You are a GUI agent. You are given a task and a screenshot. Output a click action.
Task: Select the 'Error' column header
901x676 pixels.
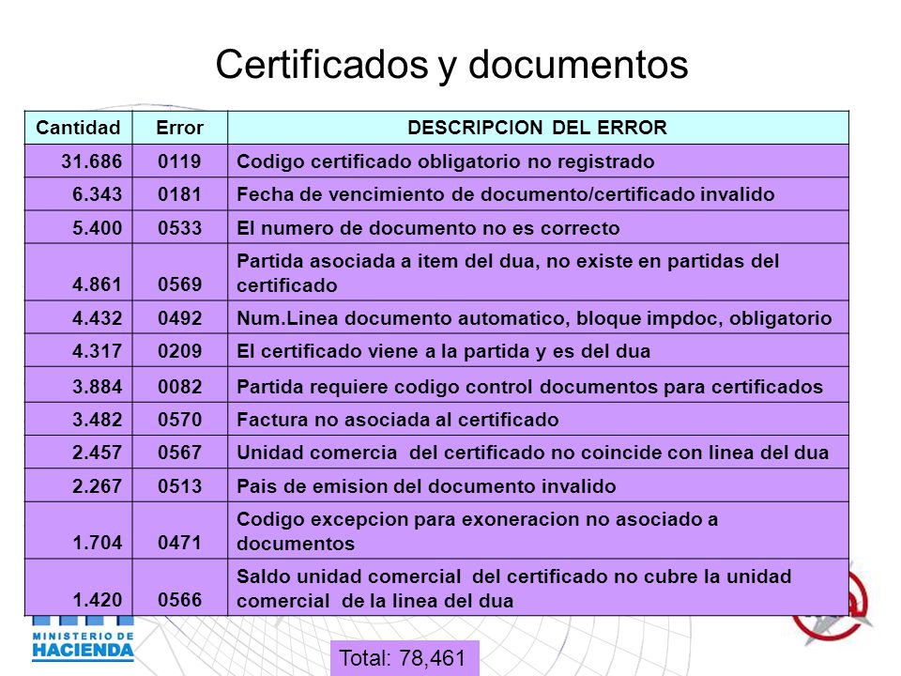point(180,128)
